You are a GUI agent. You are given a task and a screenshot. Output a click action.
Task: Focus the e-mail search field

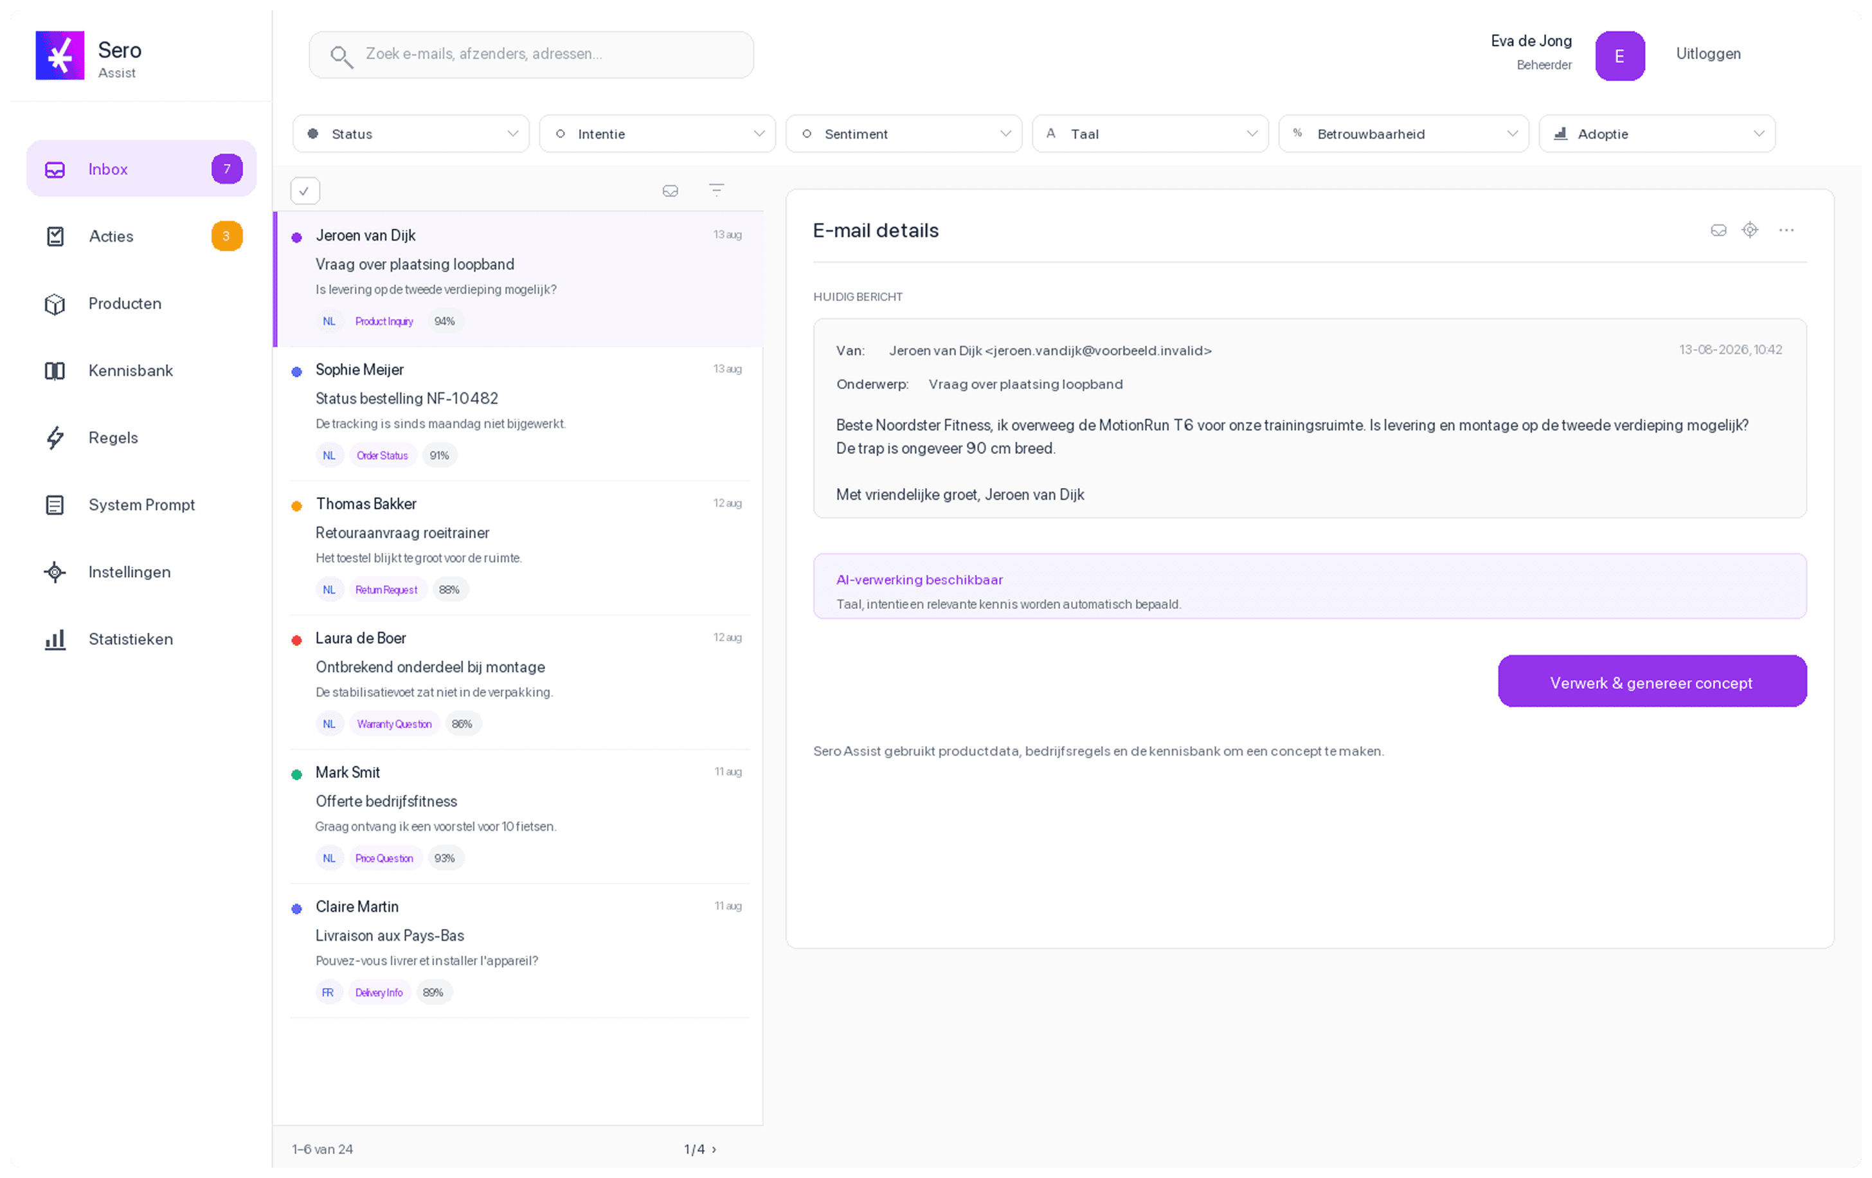coord(532,55)
